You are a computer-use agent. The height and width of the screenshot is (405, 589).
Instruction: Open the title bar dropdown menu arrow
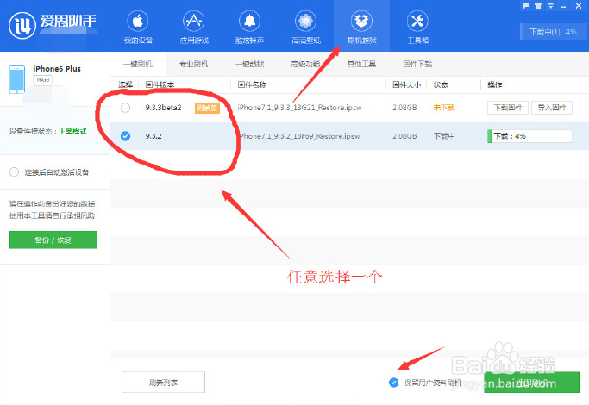[551, 6]
